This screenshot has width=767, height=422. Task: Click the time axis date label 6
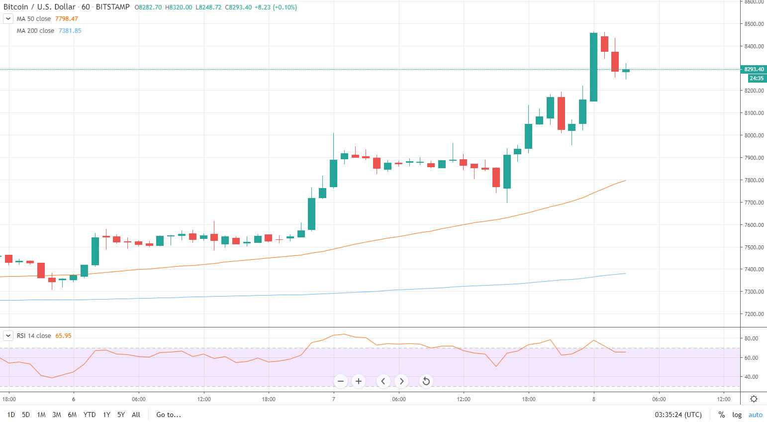point(74,399)
